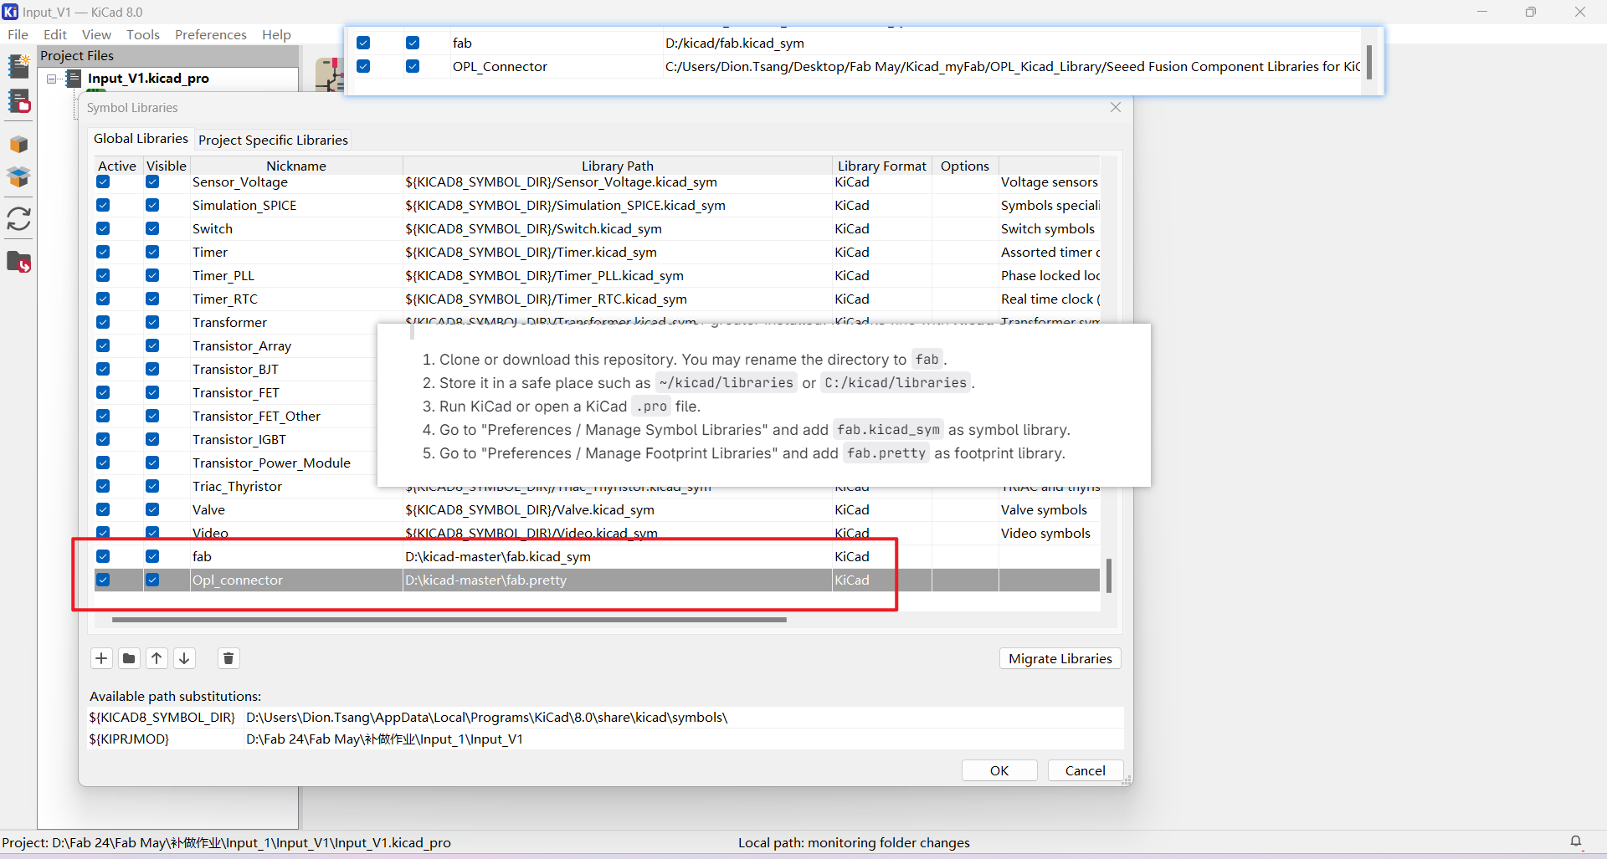This screenshot has width=1607, height=859.
Task: Move selected library up with arrow icon
Action: (157, 658)
